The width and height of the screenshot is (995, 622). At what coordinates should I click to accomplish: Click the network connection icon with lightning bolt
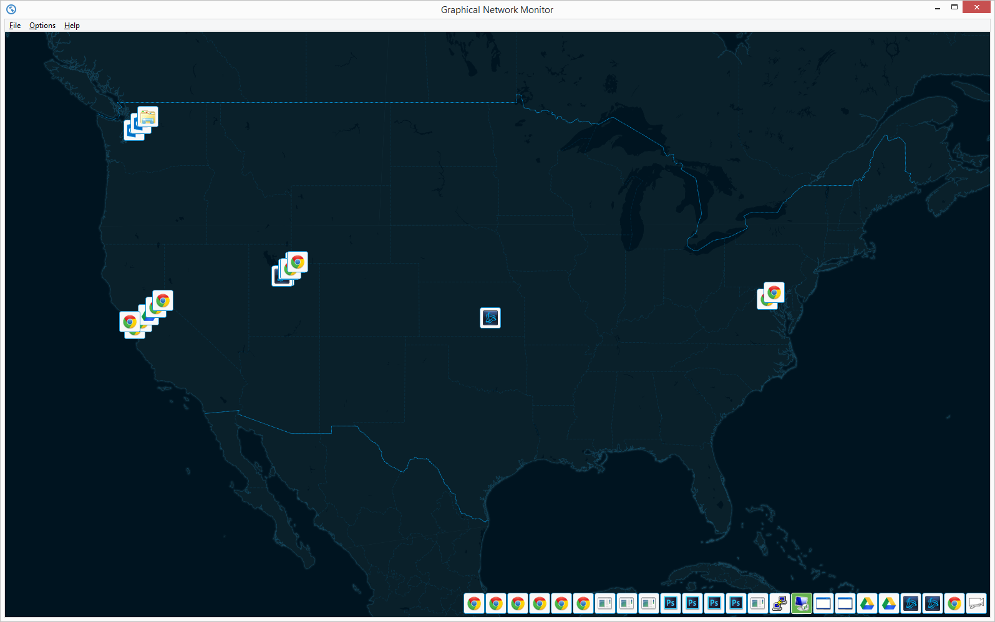pos(780,603)
